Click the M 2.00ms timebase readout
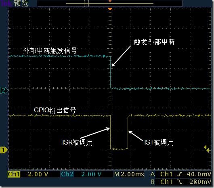 pyautogui.click(x=129, y=174)
